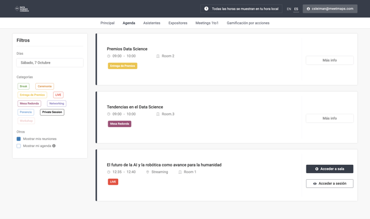Open the Tendencias en el Data Science title
The height and width of the screenshot is (219, 370).
point(135,107)
